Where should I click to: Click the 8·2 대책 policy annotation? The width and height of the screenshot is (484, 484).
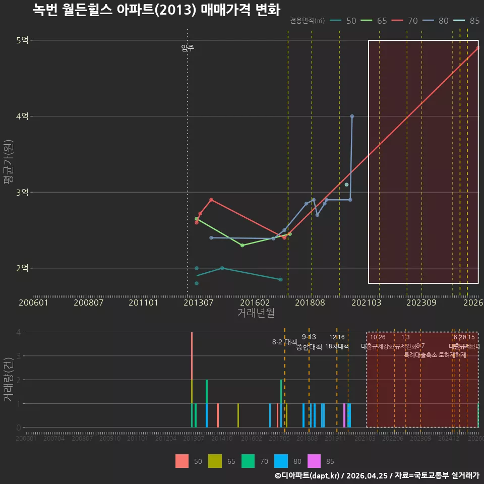tap(284, 342)
